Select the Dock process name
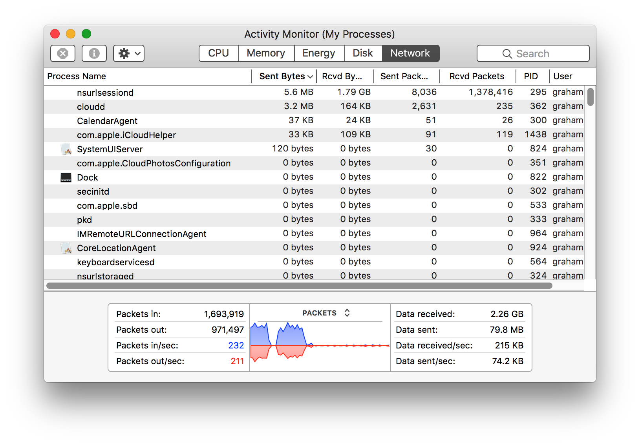 pyautogui.click(x=87, y=177)
